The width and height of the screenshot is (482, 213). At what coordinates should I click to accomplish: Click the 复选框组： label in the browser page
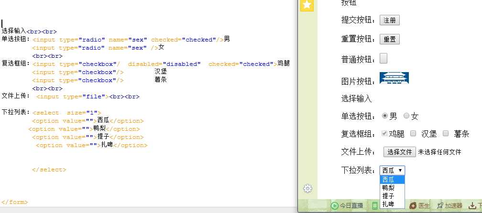pyautogui.click(x=358, y=134)
